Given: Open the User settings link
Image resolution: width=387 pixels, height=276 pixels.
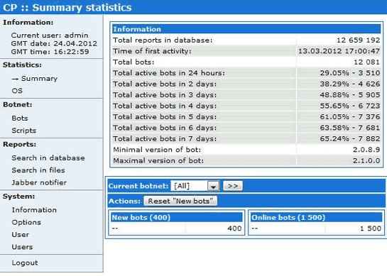Looking at the screenshot, I should [x=21, y=235].
